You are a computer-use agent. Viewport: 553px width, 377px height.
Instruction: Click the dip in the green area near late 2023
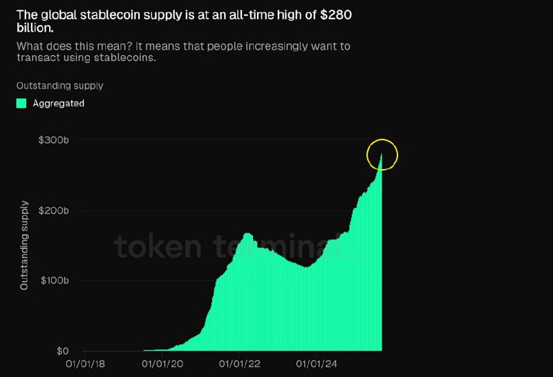tap(306, 267)
